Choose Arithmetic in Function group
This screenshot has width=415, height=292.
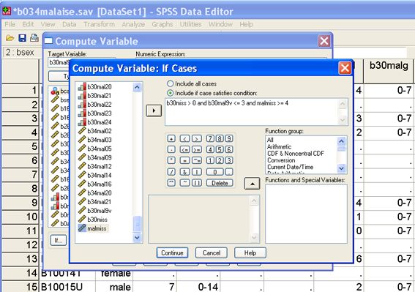tap(279, 146)
